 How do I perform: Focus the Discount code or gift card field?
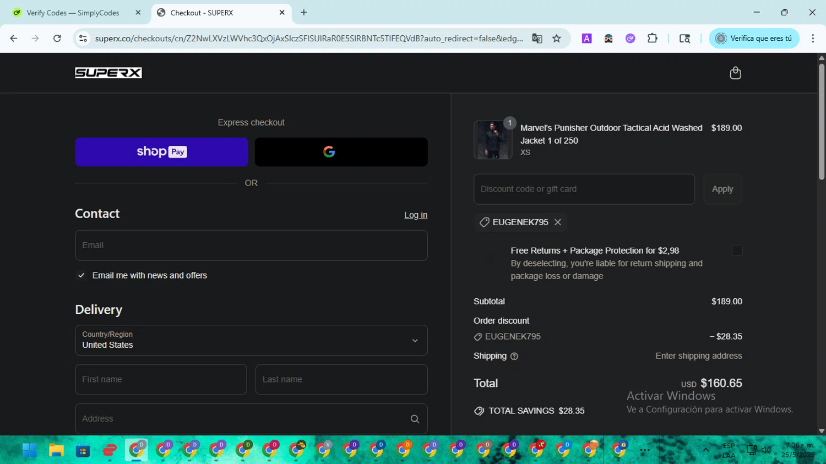(584, 189)
